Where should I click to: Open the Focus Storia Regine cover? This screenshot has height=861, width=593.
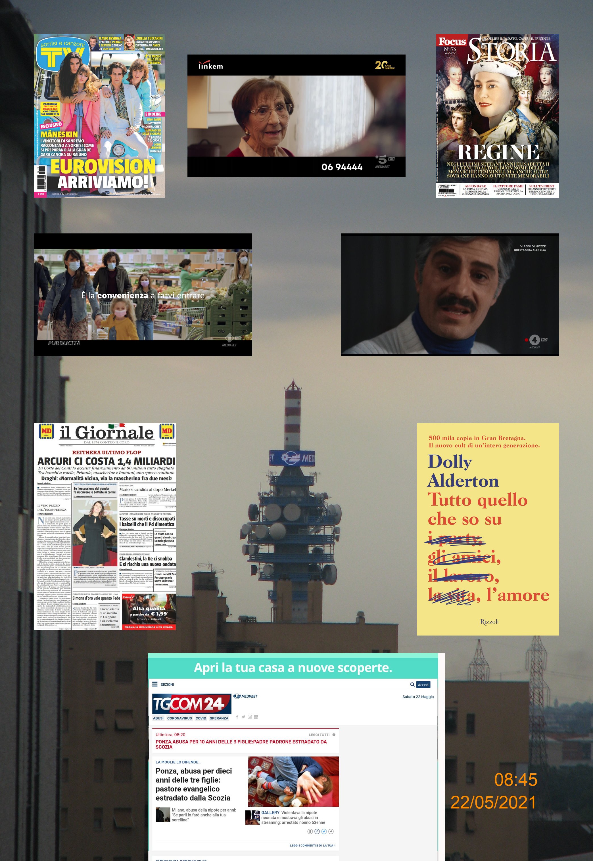point(497,116)
